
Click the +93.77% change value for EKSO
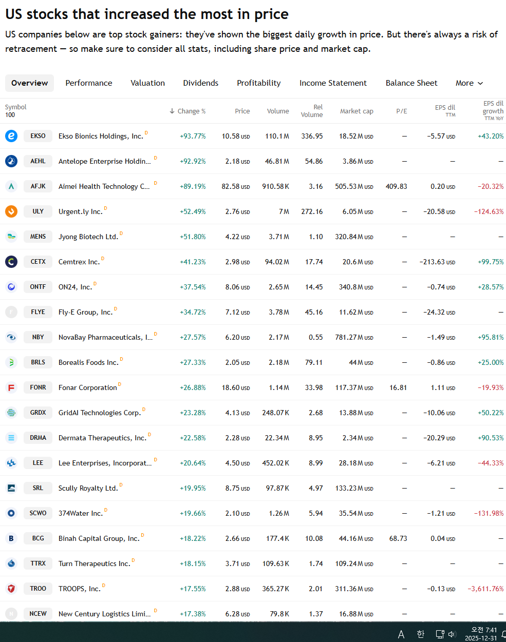193,136
